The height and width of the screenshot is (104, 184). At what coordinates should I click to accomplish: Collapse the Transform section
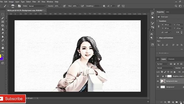tap(157, 21)
